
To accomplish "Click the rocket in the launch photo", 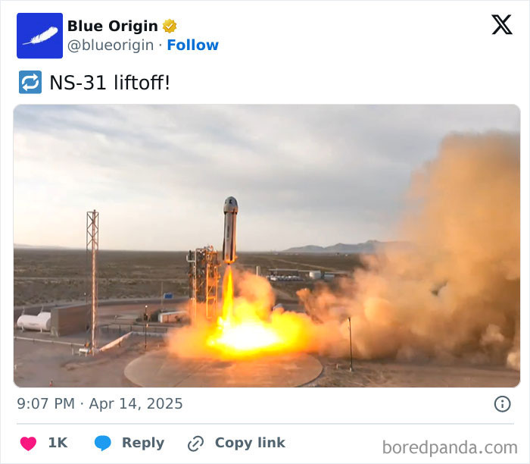I will click(230, 230).
